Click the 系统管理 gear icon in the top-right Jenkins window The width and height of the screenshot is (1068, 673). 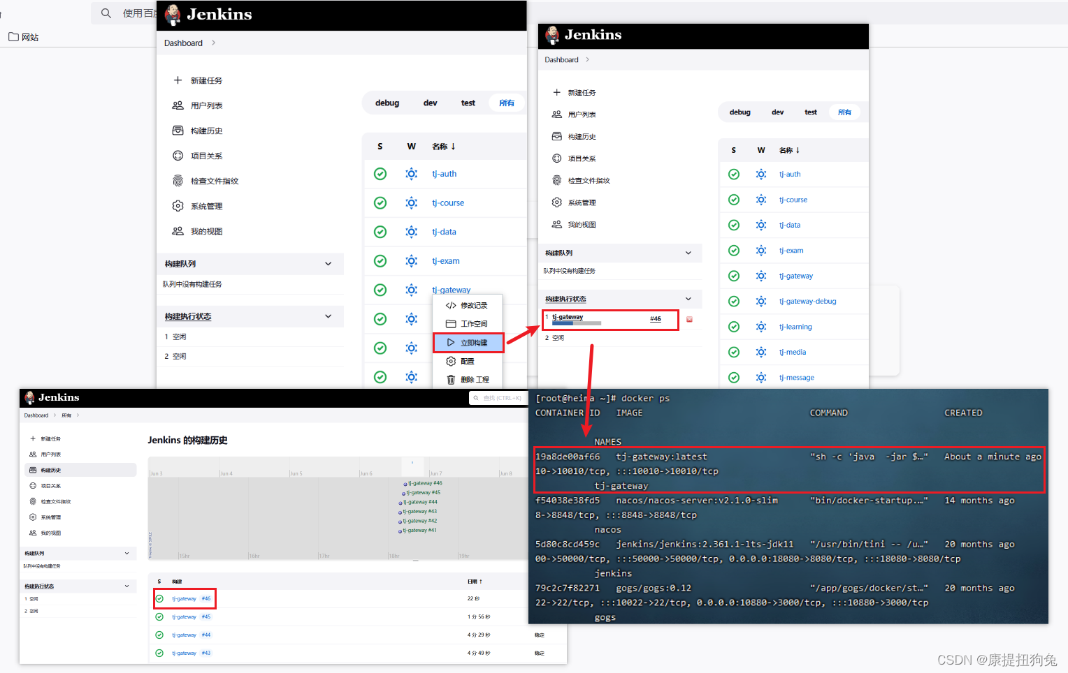click(556, 202)
